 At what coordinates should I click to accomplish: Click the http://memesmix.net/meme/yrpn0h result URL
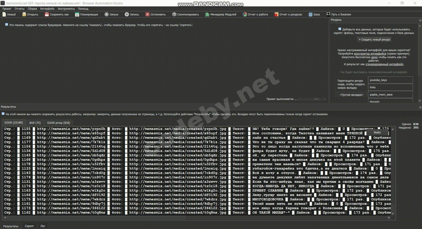tap(71, 129)
